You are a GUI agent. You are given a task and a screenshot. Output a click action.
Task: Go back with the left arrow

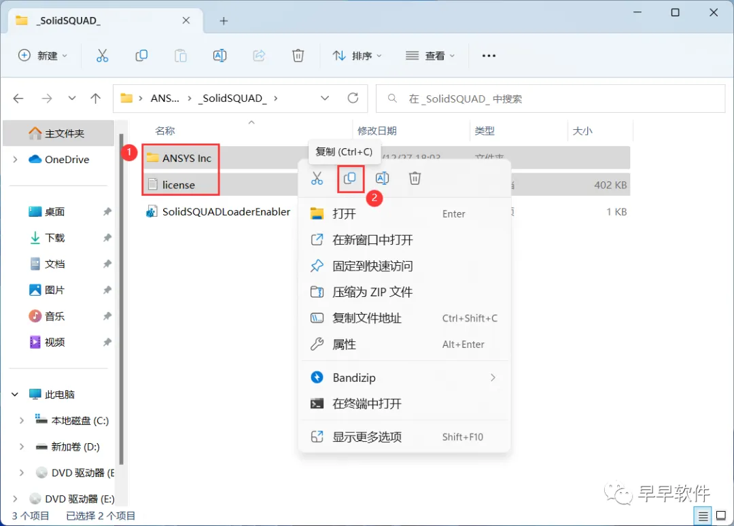(18, 99)
